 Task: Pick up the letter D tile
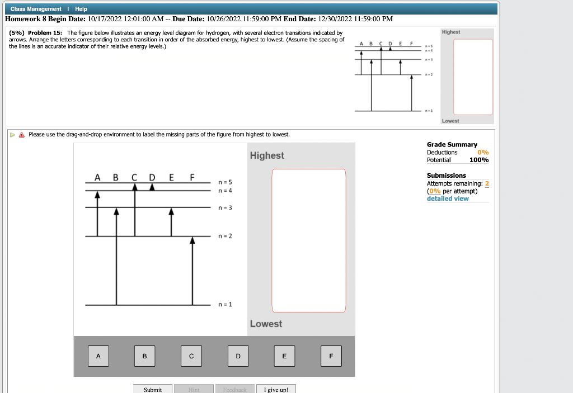tap(238, 356)
